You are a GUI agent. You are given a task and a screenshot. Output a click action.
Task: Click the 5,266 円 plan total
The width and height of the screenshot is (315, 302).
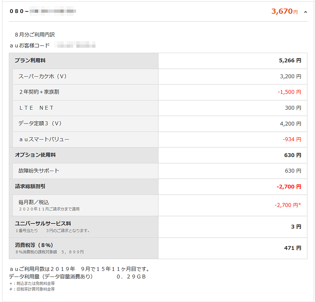[290, 61]
